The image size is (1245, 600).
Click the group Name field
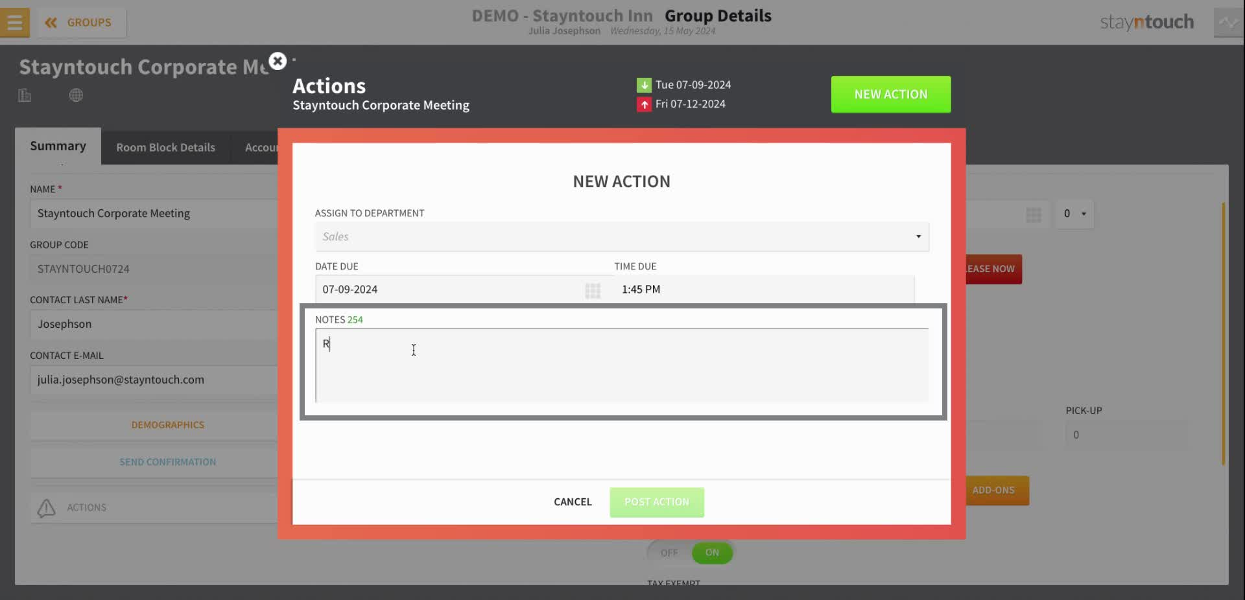pyautogui.click(x=154, y=214)
